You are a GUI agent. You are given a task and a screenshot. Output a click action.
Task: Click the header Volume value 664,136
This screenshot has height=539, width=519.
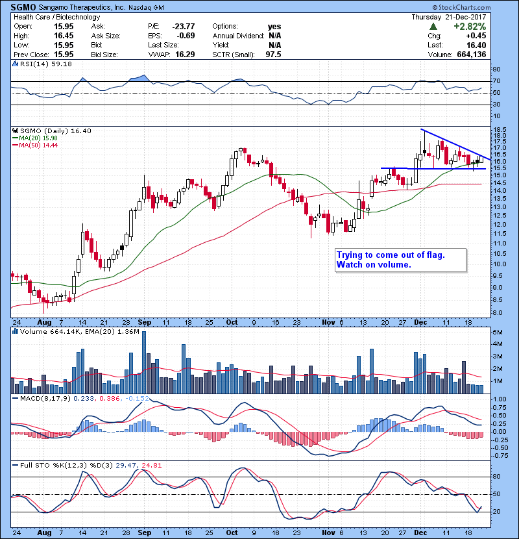pyautogui.click(x=472, y=55)
